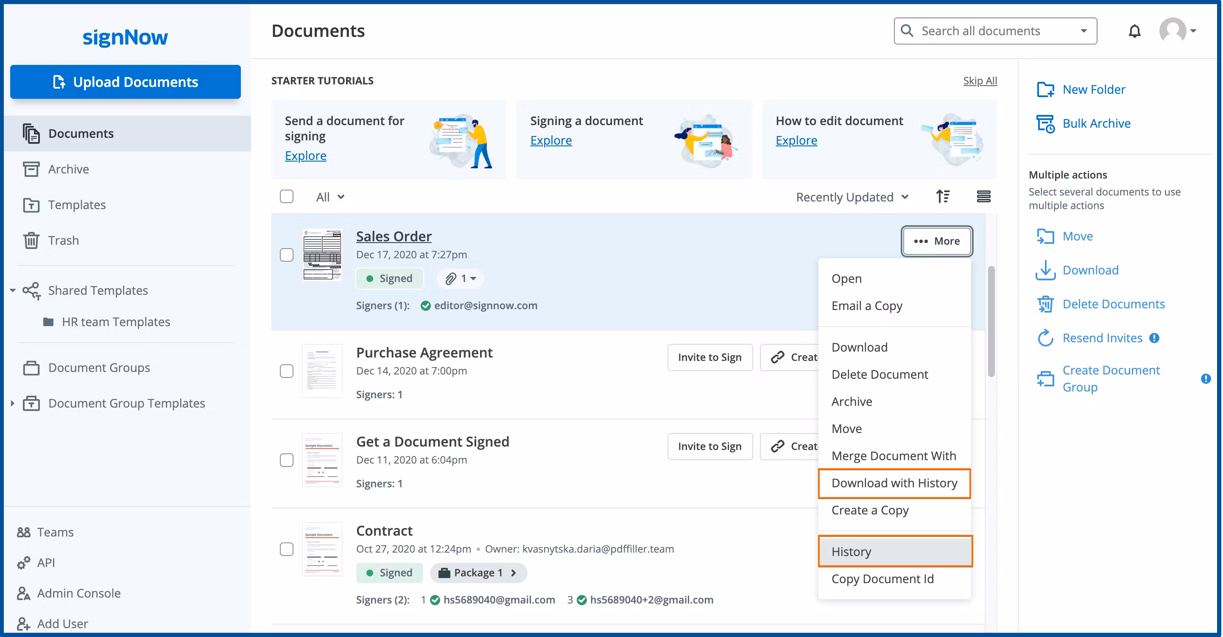
Task: Click the Bulk Archive icon
Action: tap(1045, 123)
